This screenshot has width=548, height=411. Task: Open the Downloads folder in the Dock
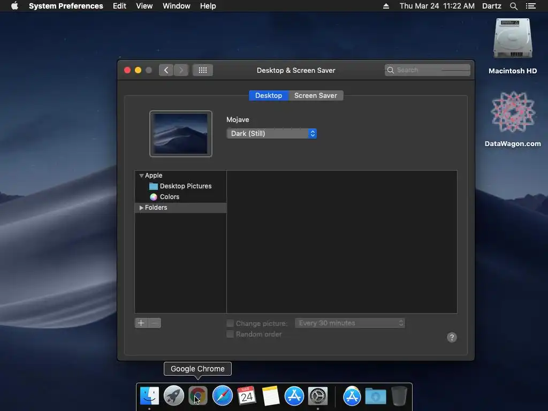(x=375, y=397)
